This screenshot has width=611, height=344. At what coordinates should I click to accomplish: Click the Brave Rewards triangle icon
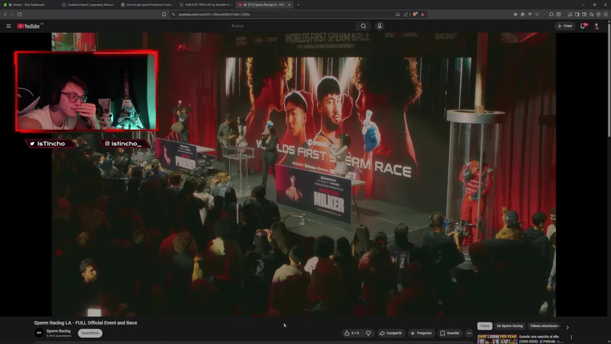[x=422, y=14]
